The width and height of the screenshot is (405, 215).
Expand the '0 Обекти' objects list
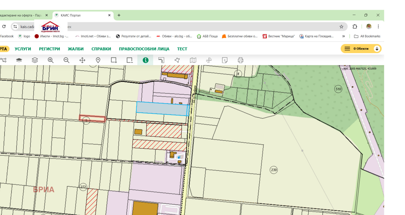[x=377, y=49]
